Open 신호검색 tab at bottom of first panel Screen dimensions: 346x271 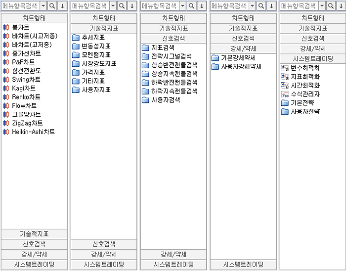tap(34, 244)
